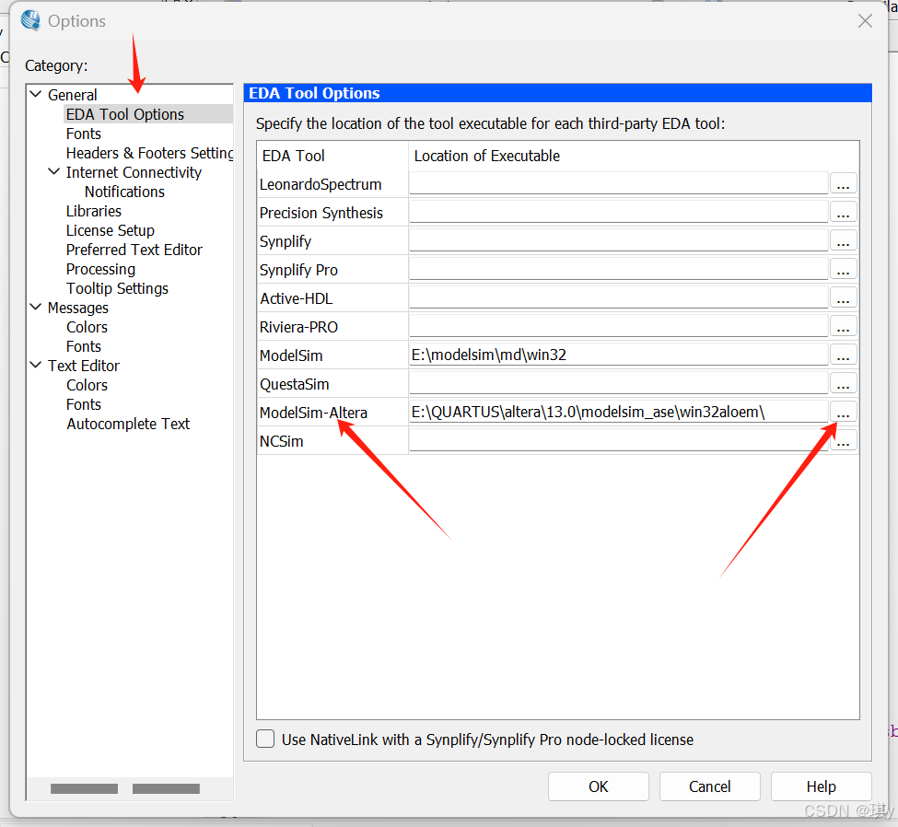Open Autocomplete Text settings
This screenshot has width=898, height=827.
tap(128, 424)
